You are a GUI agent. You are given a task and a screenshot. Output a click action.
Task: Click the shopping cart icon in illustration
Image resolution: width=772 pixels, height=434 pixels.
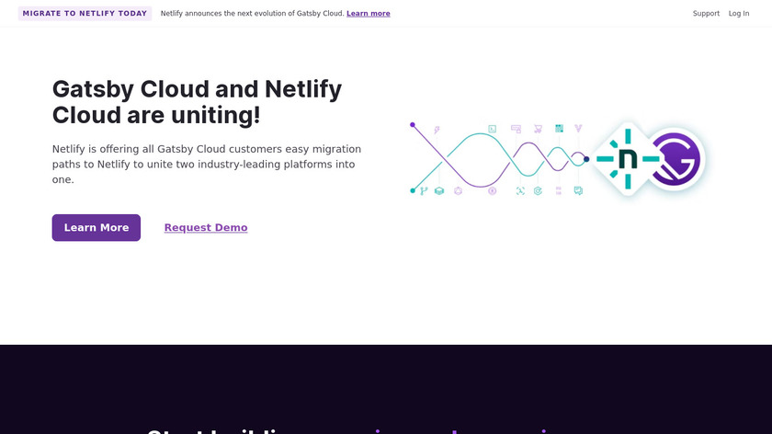(x=538, y=129)
